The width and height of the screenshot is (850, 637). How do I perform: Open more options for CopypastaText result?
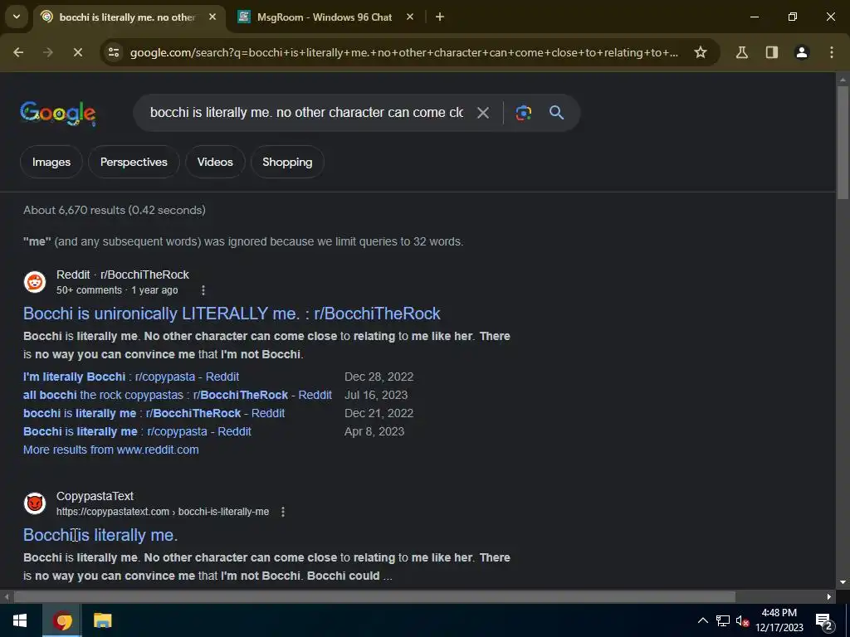(283, 512)
